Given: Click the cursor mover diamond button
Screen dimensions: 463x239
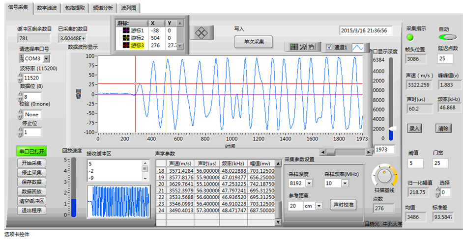Looking at the screenshot, I should pyautogui.click(x=200, y=33).
